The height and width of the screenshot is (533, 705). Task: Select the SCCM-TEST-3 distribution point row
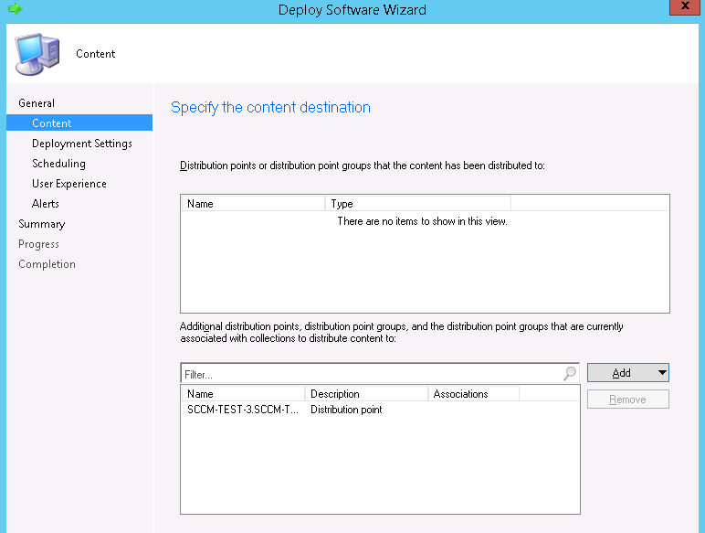tap(242, 410)
